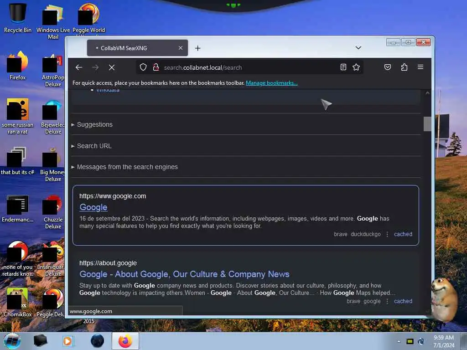Stop loading the page
The width and height of the screenshot is (467, 350).
[112, 67]
